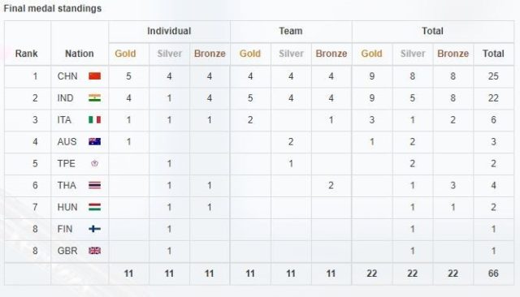520x297 pixels.
Task: Click the IND nation label
Action: (65, 98)
